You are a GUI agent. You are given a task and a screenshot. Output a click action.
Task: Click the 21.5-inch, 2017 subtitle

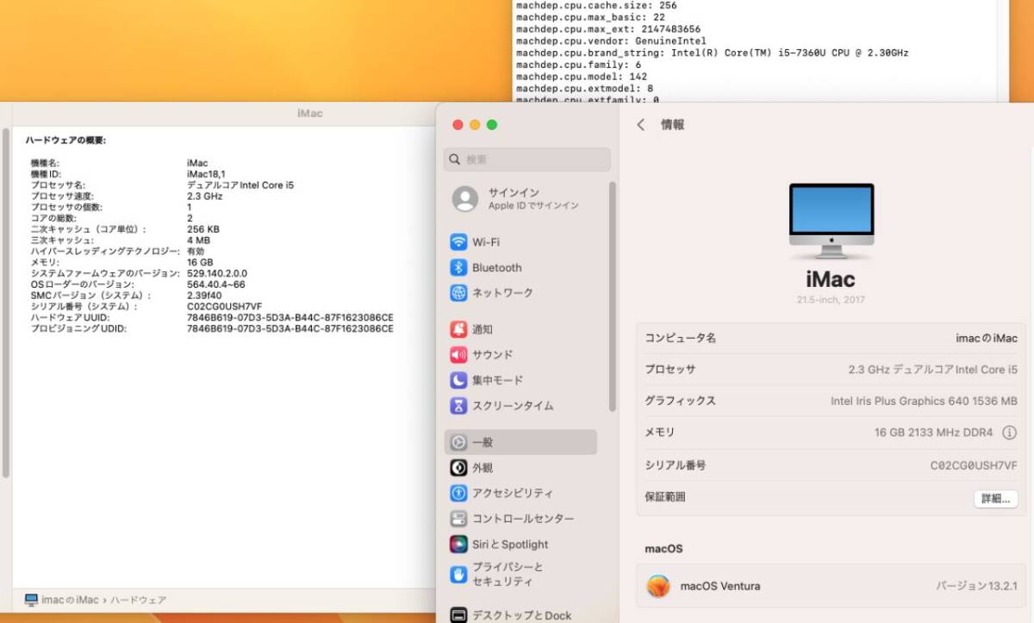coord(831,300)
